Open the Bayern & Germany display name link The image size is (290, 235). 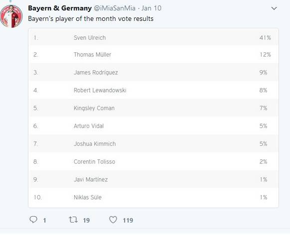coord(60,8)
